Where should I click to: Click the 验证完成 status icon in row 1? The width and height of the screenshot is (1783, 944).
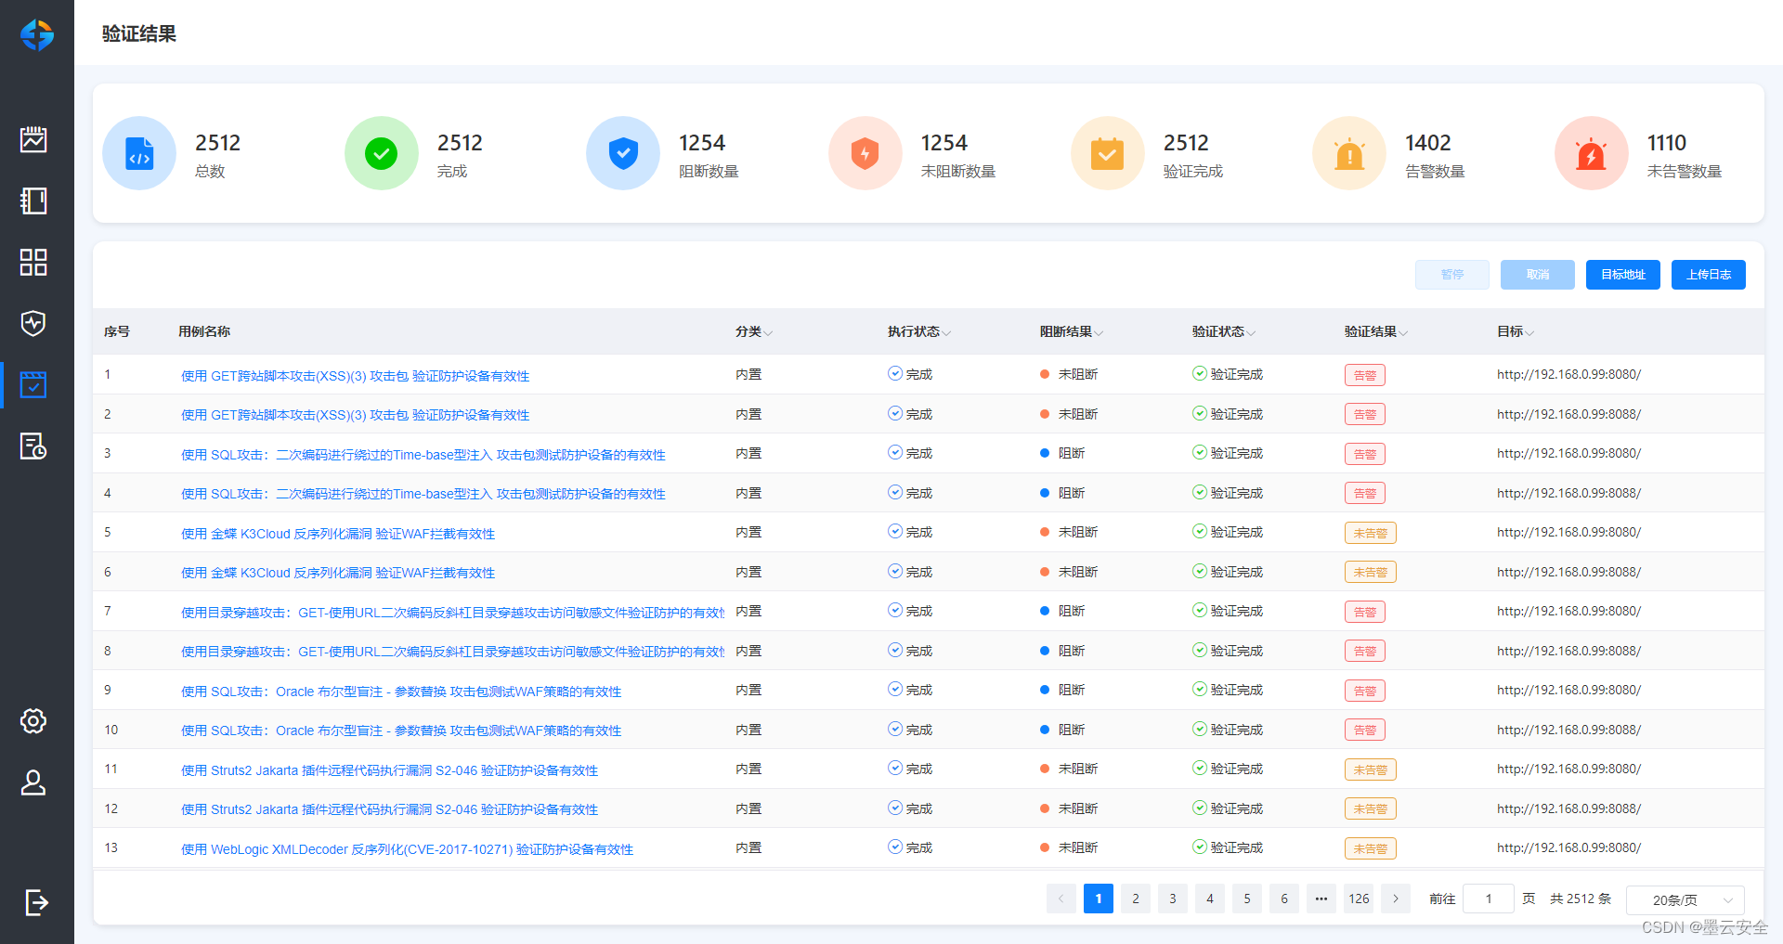click(x=1200, y=373)
